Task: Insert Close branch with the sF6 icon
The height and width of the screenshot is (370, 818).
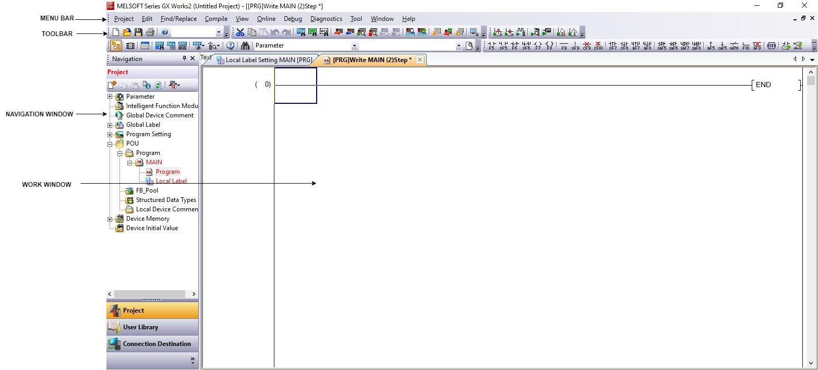Action: pyautogui.click(x=526, y=46)
